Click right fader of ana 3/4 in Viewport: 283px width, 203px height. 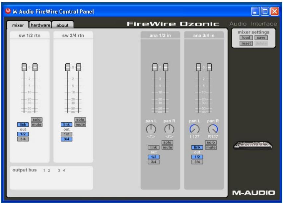[209, 67]
